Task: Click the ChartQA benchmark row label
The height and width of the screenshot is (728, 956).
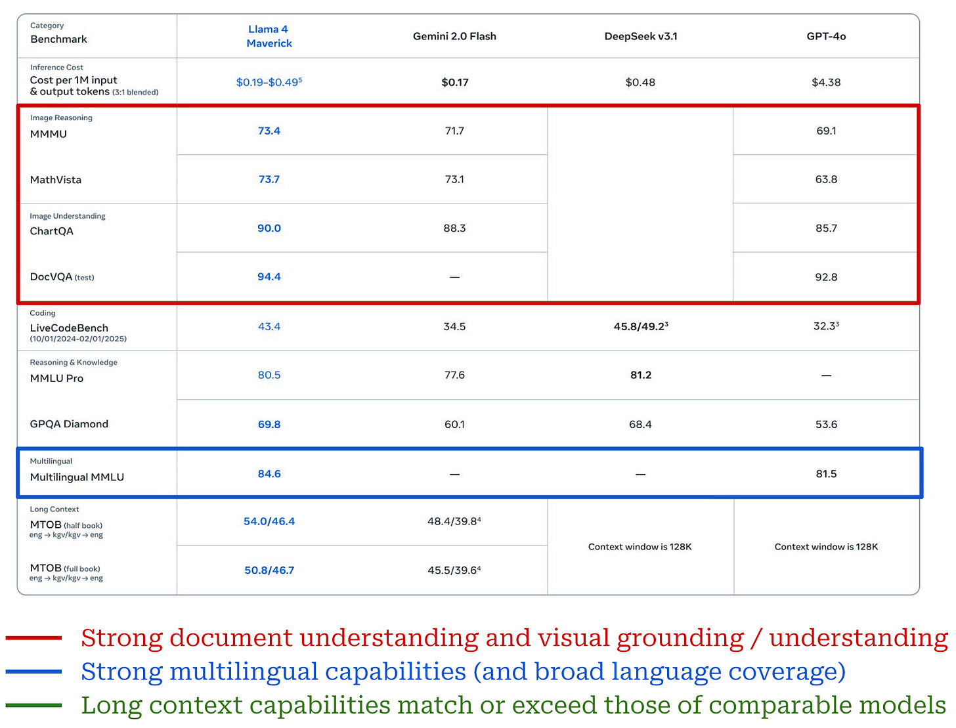Action: (52, 231)
